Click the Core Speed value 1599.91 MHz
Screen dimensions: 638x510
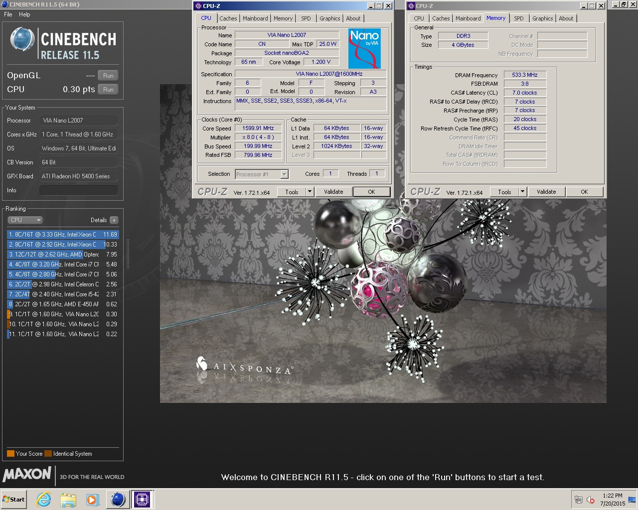[x=258, y=128]
